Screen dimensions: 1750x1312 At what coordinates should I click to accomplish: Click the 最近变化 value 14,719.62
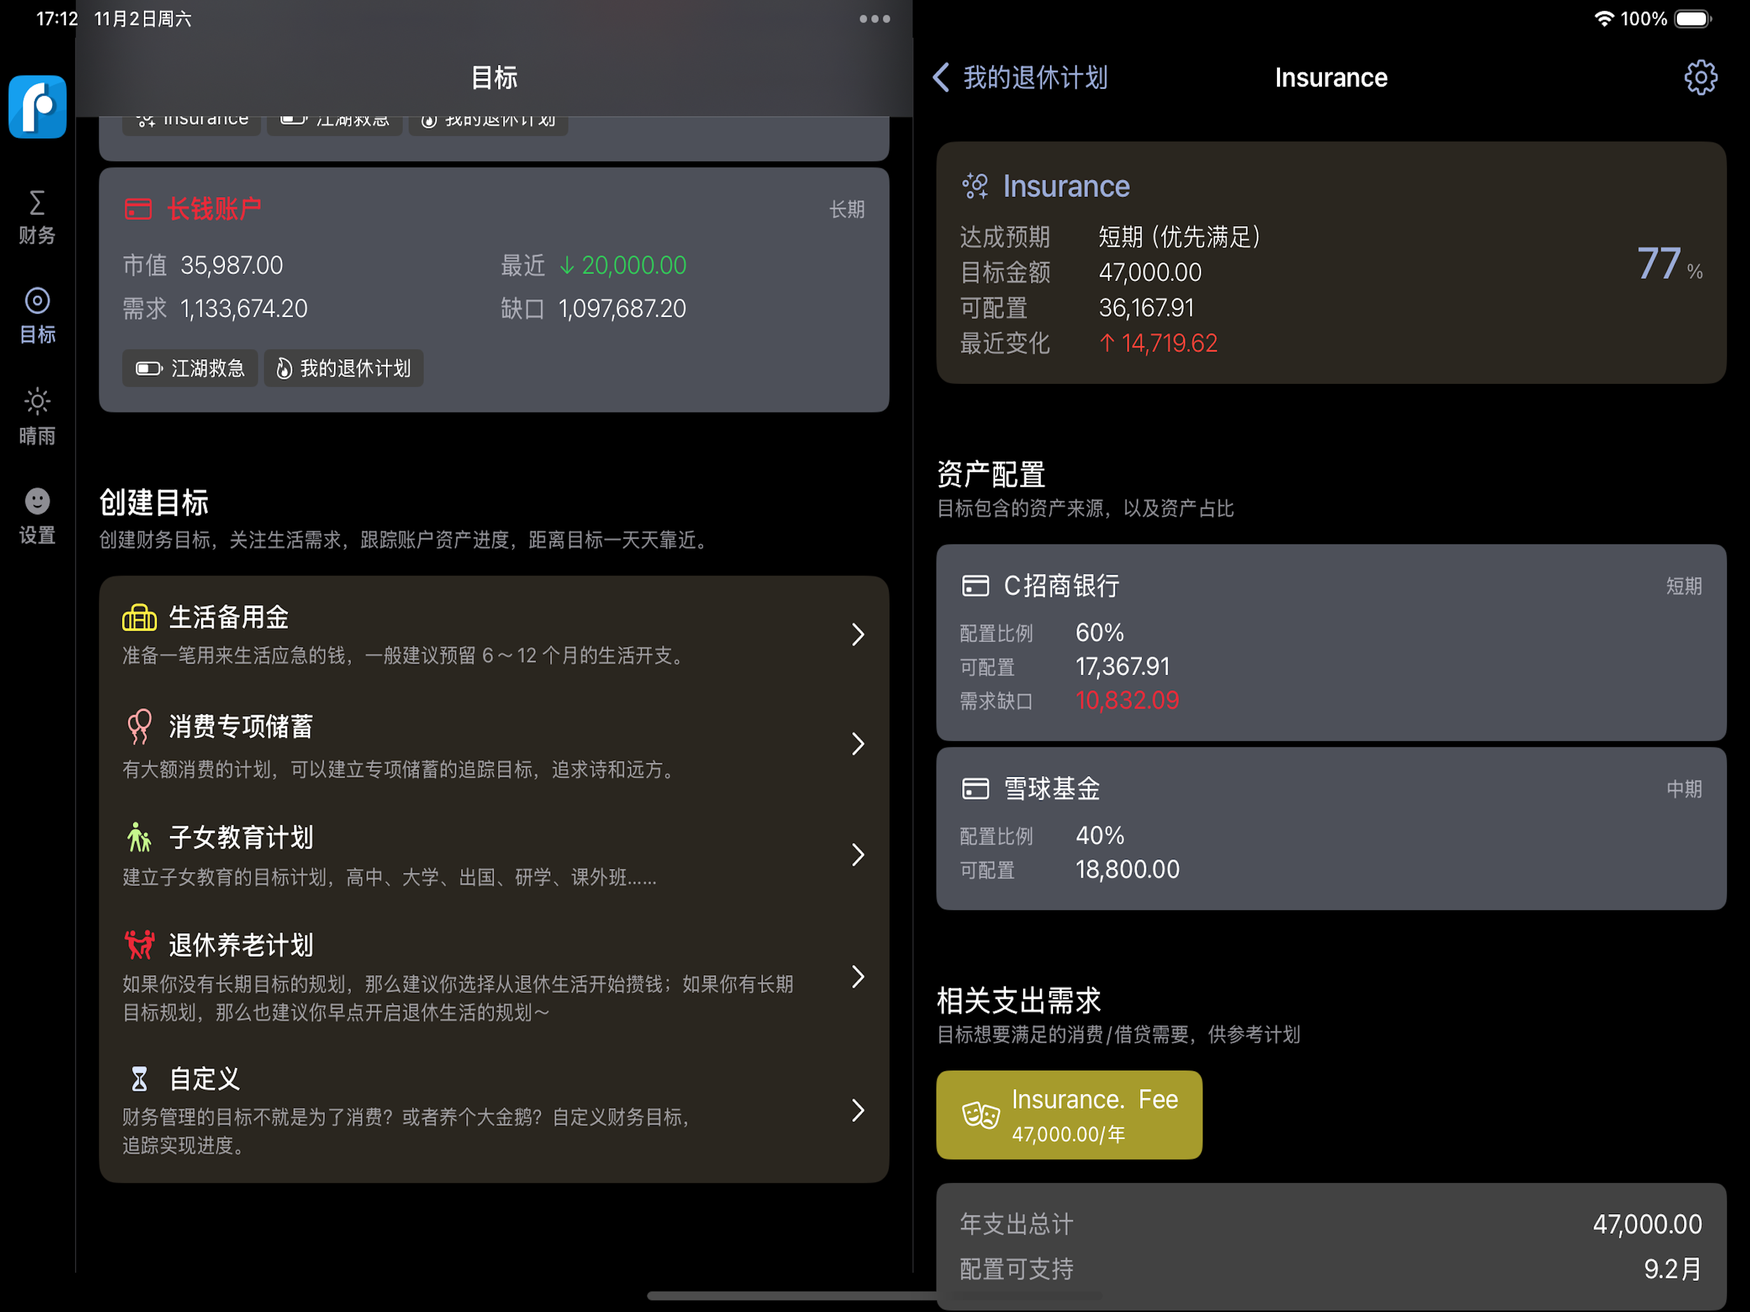(x=1158, y=343)
